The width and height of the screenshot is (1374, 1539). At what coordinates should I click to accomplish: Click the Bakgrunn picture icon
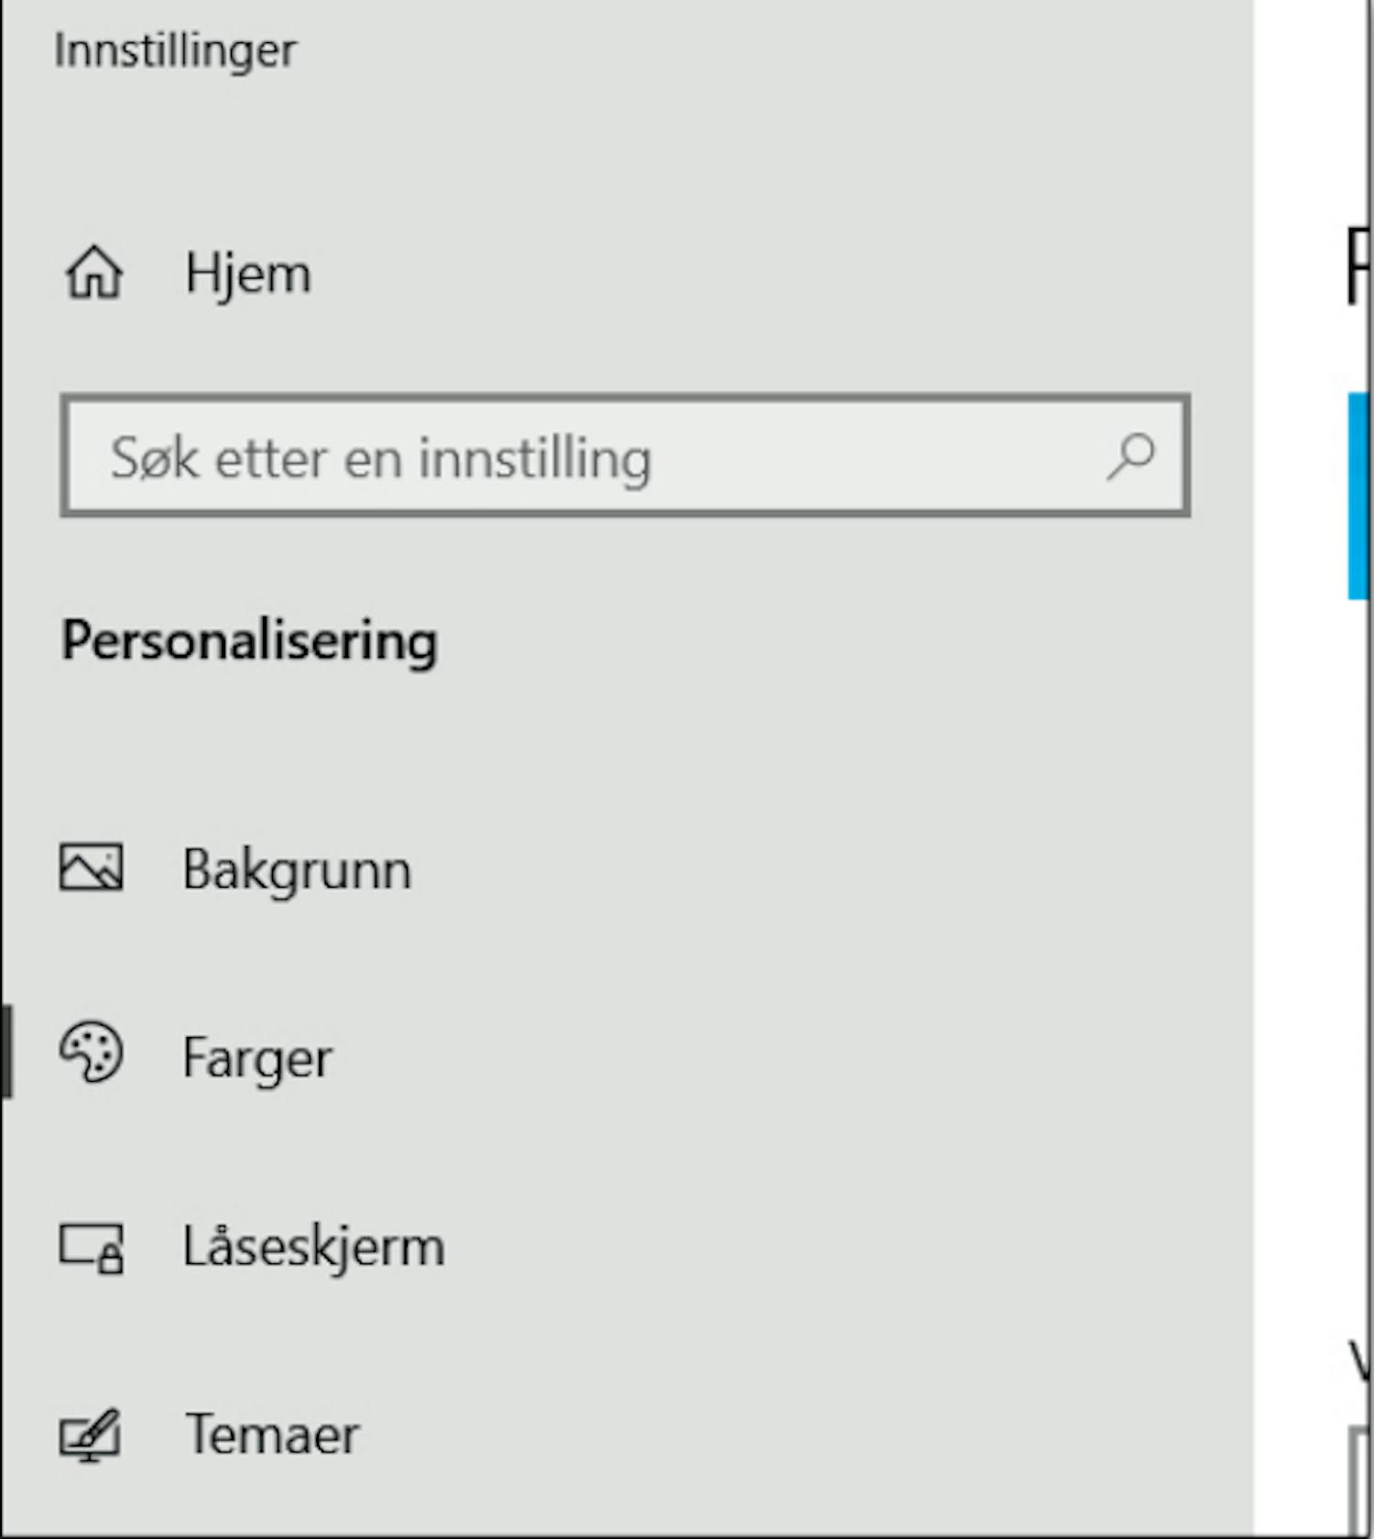(91, 867)
